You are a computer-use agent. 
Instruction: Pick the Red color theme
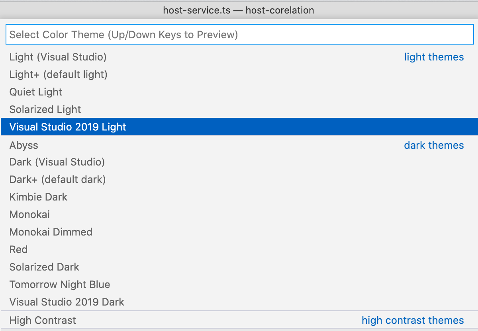[18, 249]
